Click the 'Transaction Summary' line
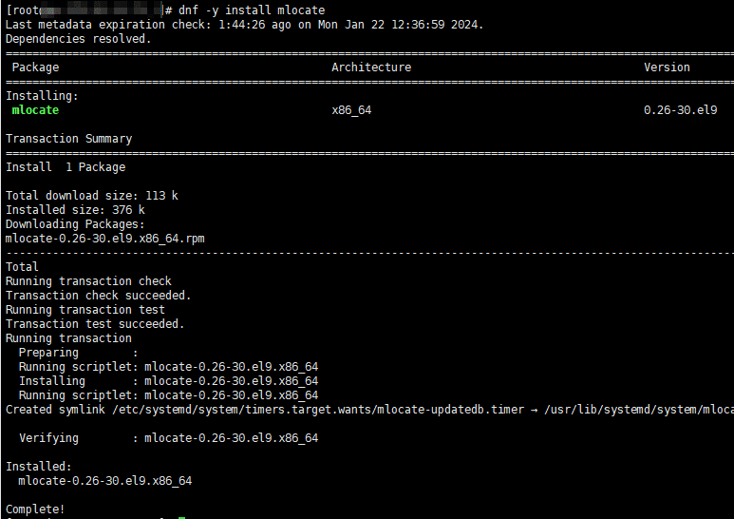 point(68,139)
